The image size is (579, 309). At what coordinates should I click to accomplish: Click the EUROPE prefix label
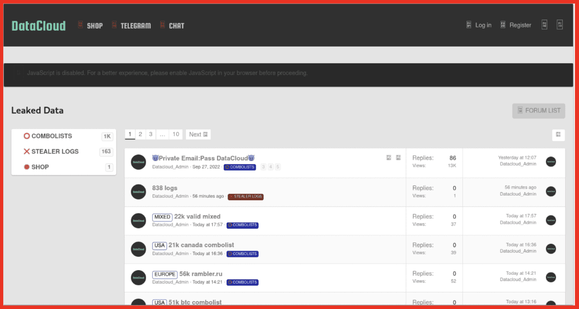(165, 274)
